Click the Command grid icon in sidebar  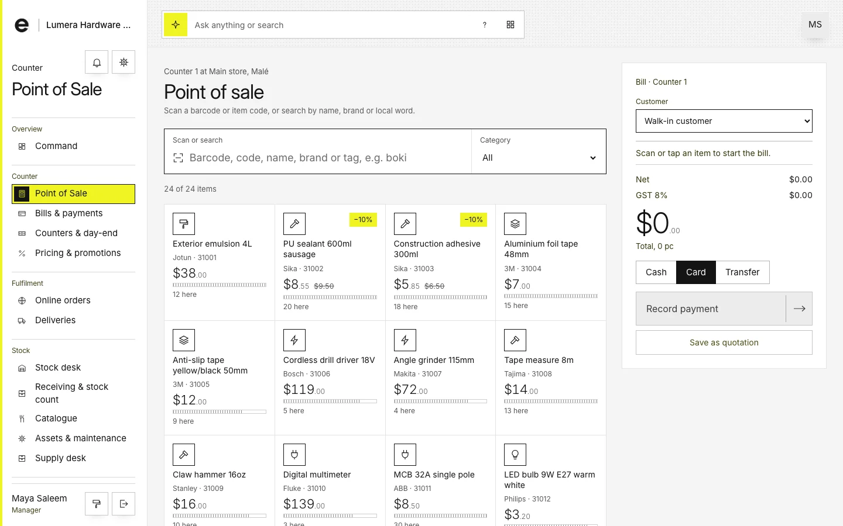tap(22, 146)
